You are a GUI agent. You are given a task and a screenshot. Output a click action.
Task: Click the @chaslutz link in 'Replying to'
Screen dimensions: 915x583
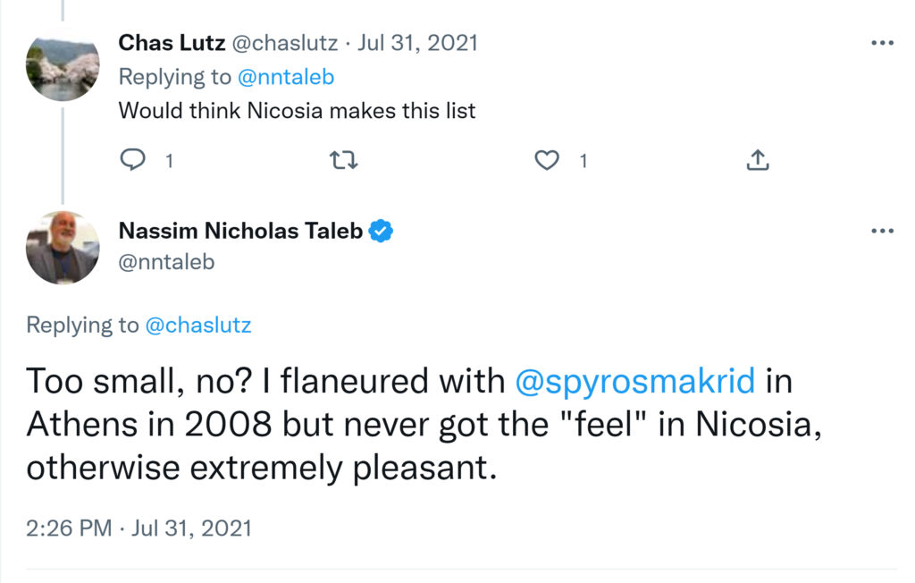(x=197, y=325)
